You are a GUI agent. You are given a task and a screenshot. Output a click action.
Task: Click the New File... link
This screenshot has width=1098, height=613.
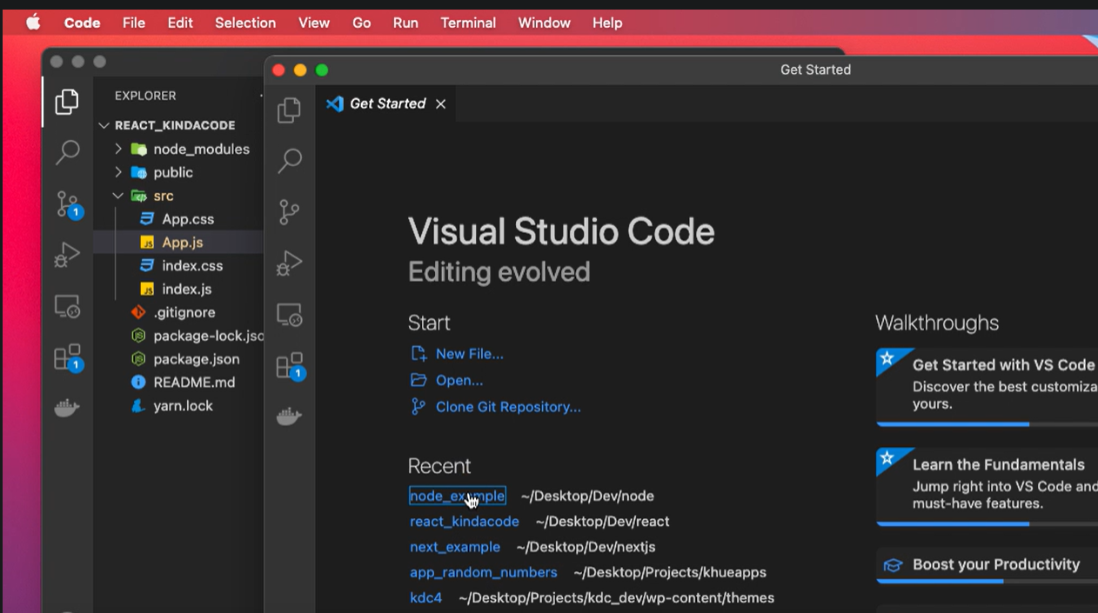pyautogui.click(x=469, y=354)
